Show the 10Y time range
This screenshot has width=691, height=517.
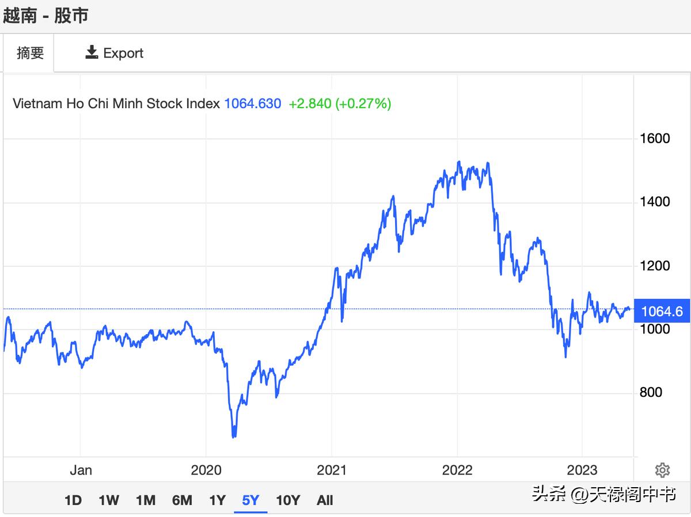(288, 500)
